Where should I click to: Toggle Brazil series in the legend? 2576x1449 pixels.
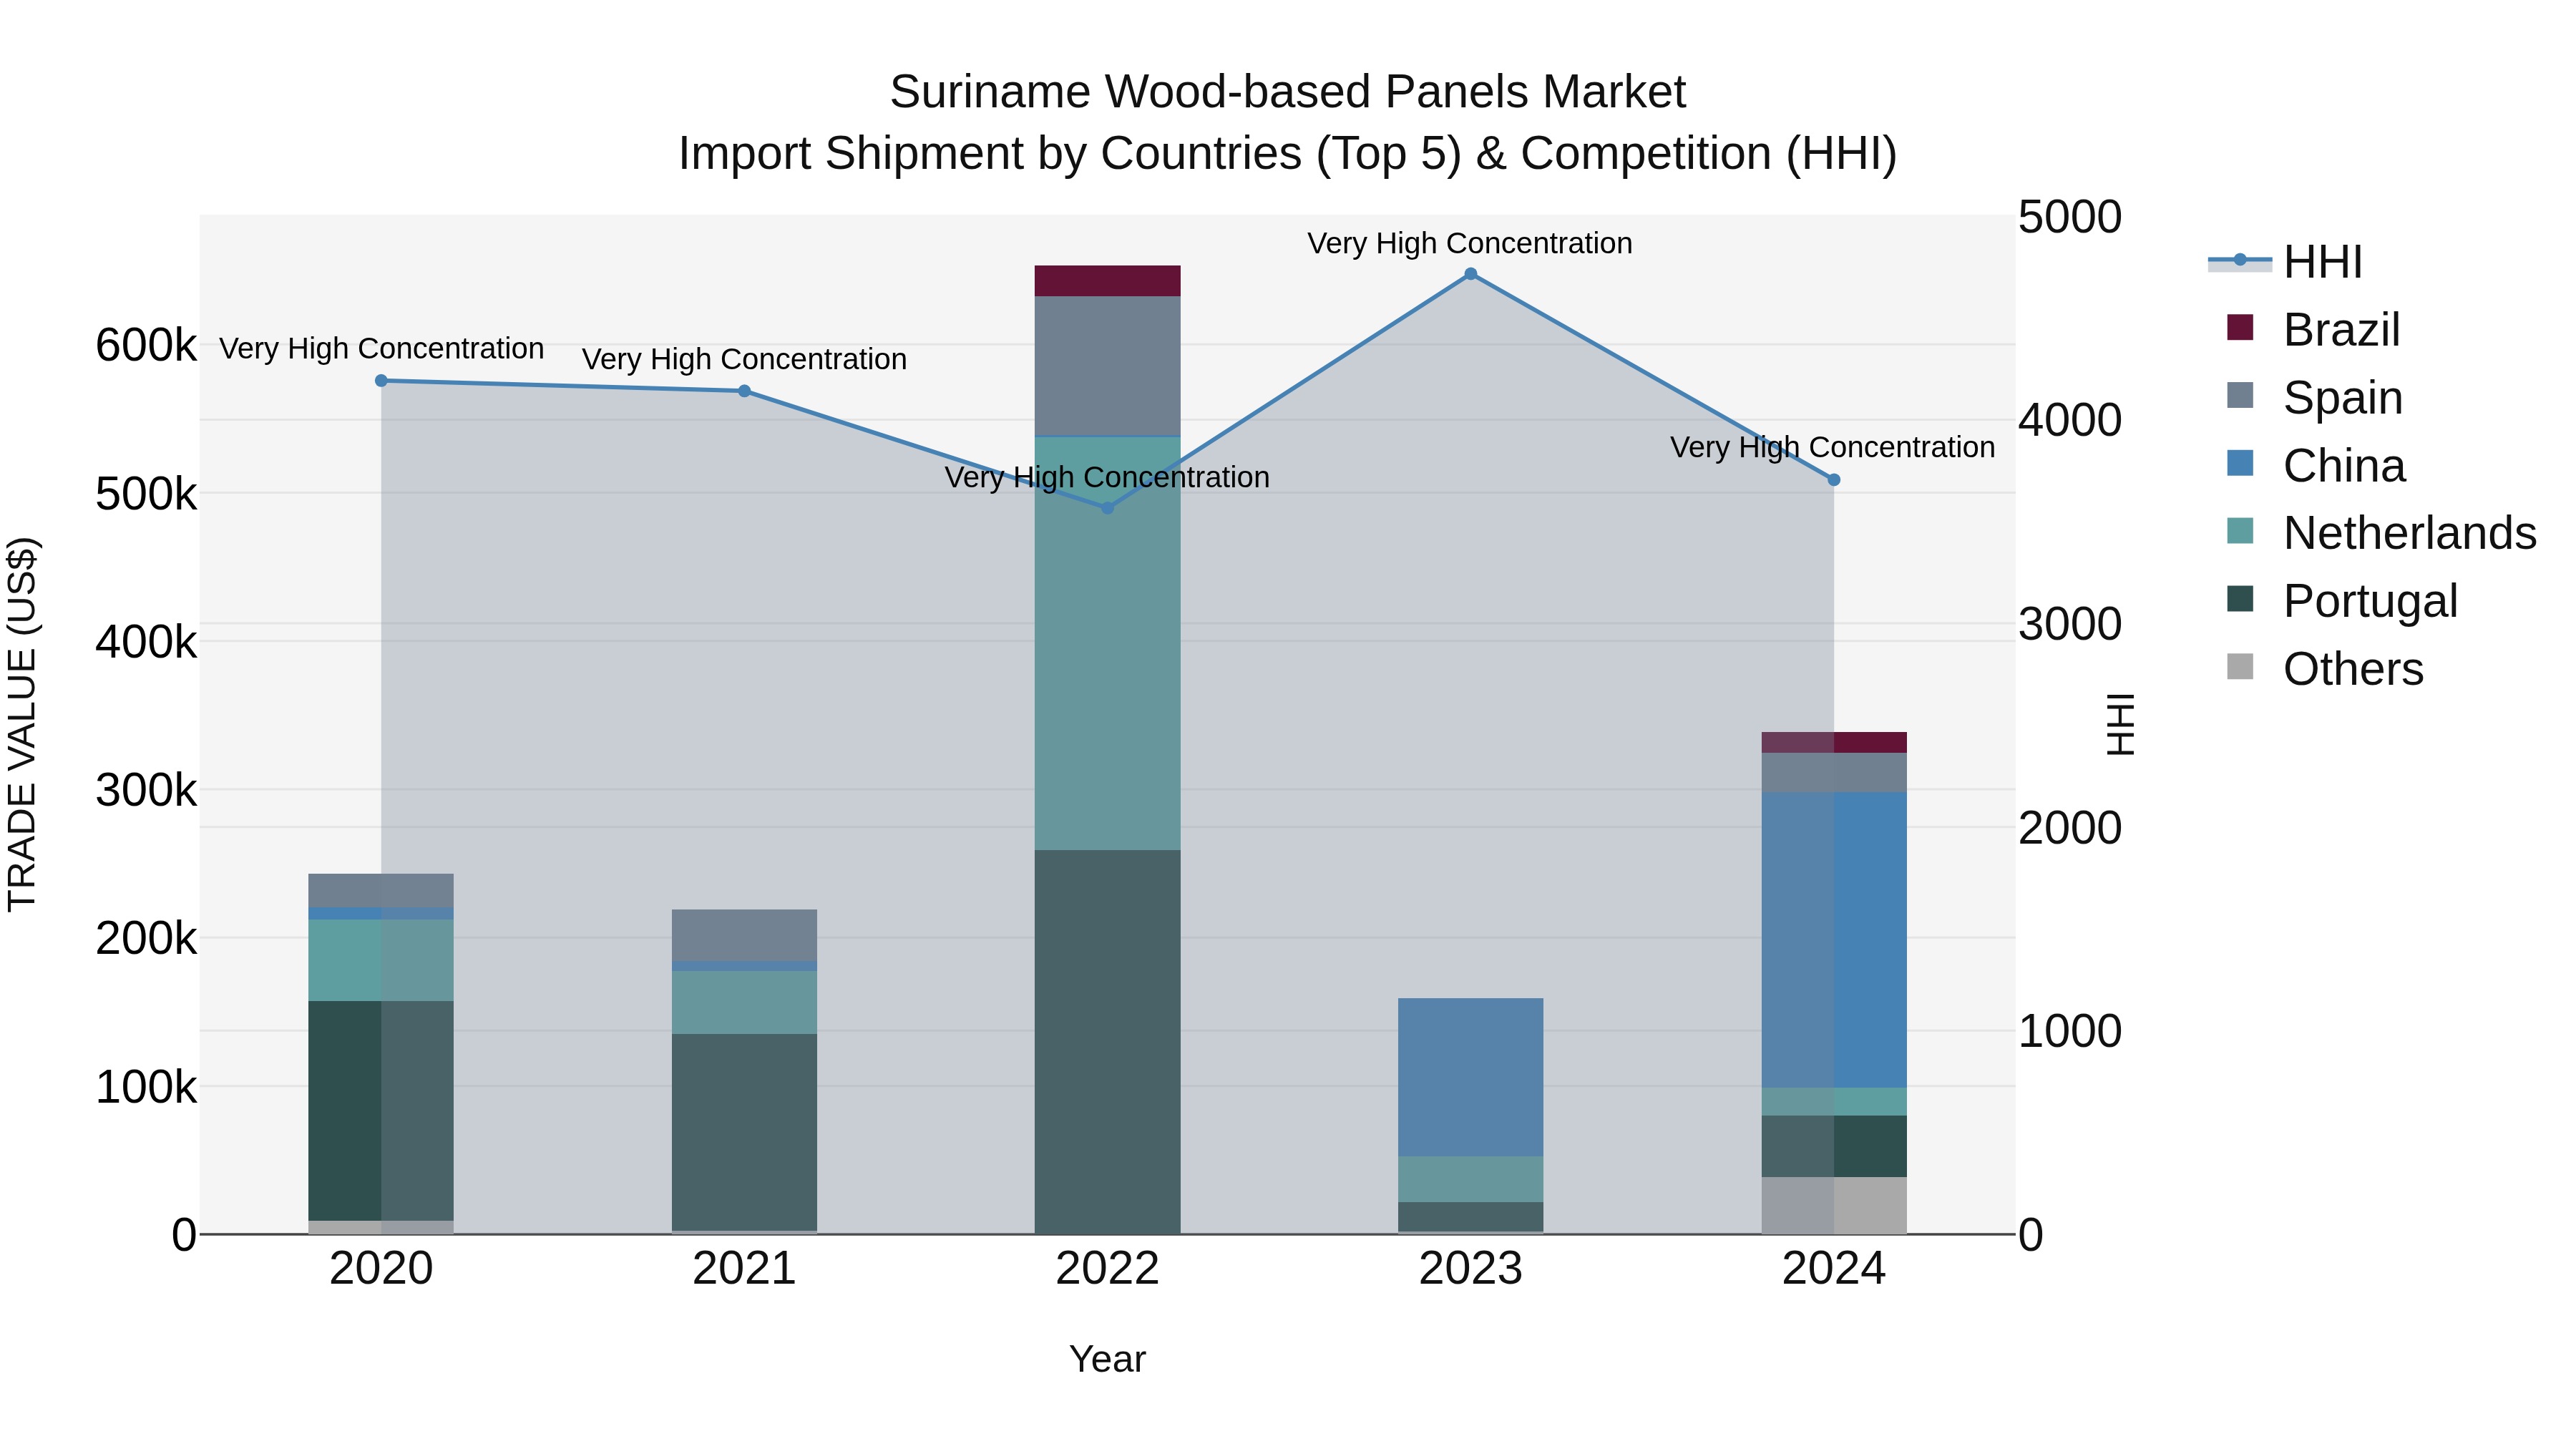point(2313,329)
